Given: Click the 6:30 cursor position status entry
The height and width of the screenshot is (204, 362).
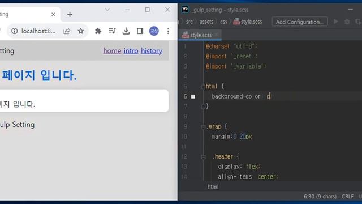Looking at the screenshot, I should (x=320, y=197).
